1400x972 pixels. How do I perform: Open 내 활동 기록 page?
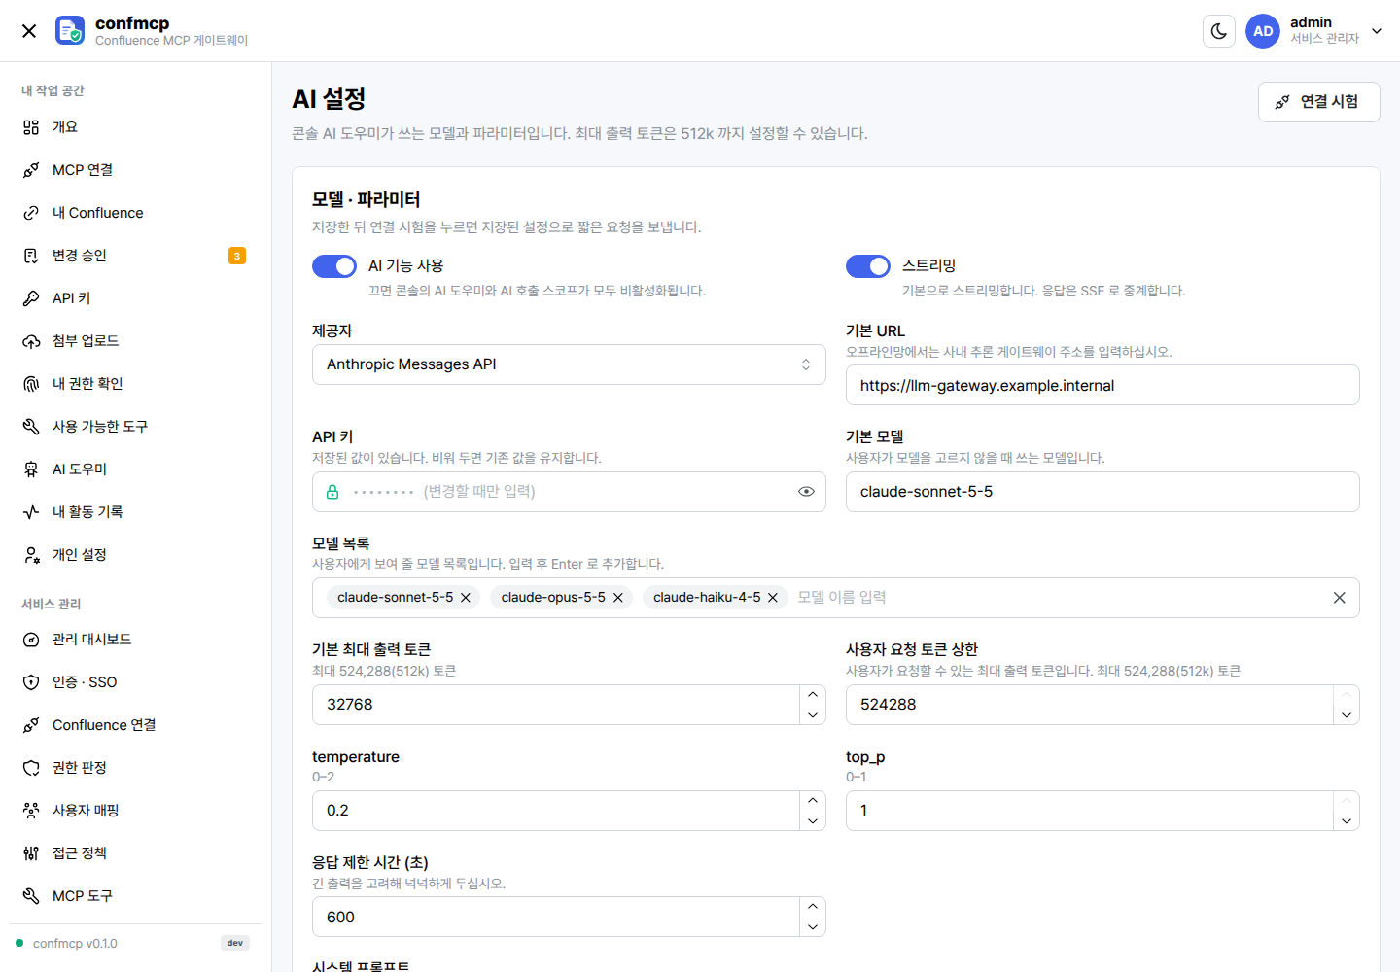[x=135, y=512]
